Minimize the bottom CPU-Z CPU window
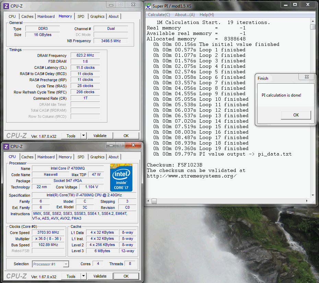Viewport: 319px width, 283px height. tap(111, 145)
